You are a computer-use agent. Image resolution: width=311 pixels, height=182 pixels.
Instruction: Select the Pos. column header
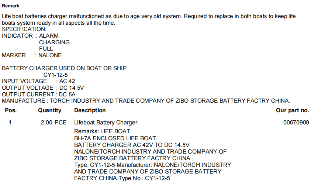click(x=11, y=110)
